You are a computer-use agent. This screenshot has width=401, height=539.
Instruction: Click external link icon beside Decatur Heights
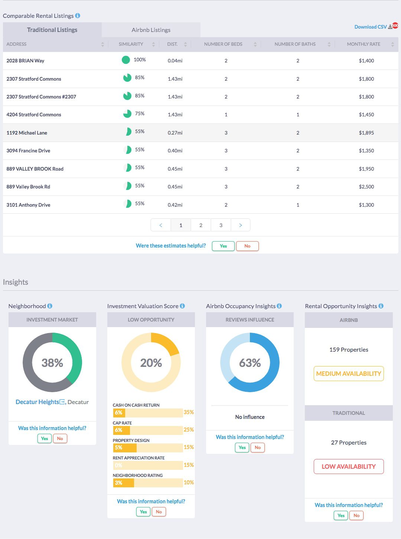click(62, 402)
